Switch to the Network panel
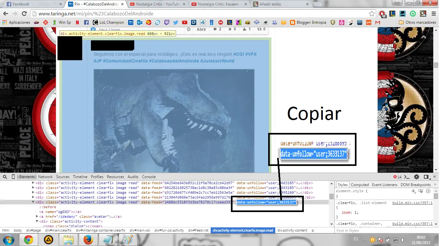 click(x=45, y=177)
